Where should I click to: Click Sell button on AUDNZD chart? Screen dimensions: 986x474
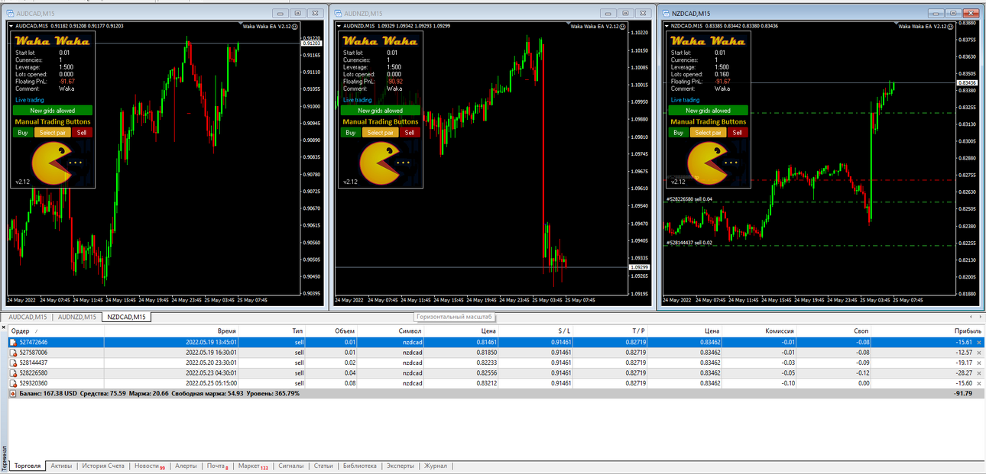410,132
